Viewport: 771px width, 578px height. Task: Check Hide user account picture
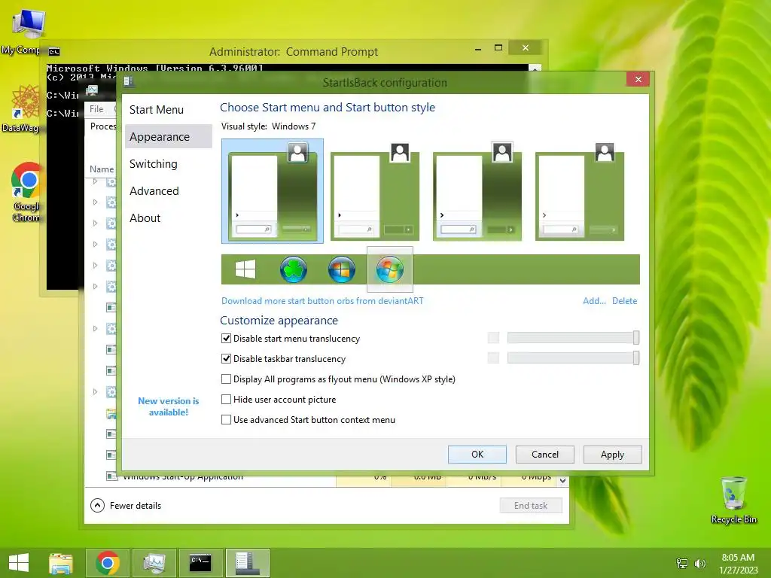click(226, 399)
